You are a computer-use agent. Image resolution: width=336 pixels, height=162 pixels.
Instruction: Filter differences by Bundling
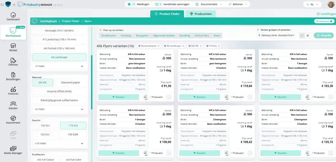tap(185, 36)
